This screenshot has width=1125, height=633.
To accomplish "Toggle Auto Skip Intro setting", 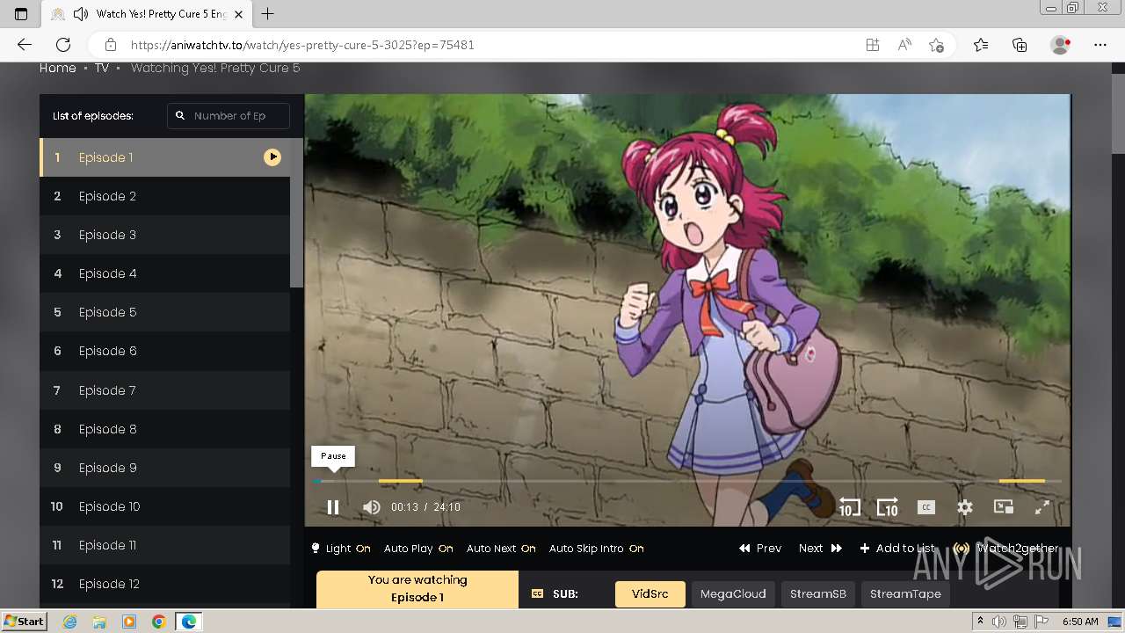I will point(597,549).
